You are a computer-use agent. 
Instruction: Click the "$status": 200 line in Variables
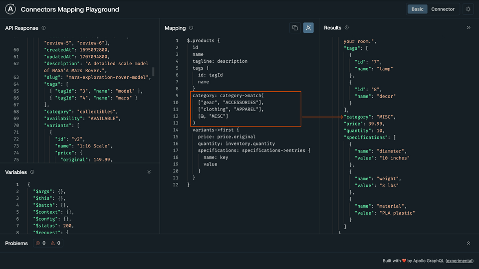[53, 226]
